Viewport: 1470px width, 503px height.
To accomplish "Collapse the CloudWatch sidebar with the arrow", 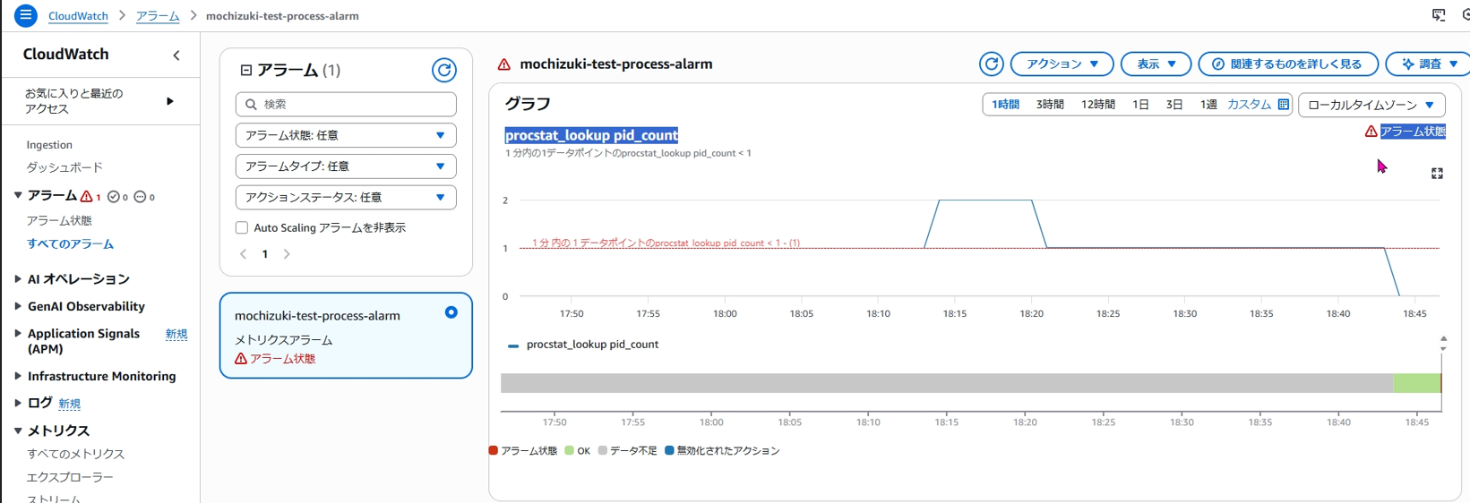I will click(176, 55).
